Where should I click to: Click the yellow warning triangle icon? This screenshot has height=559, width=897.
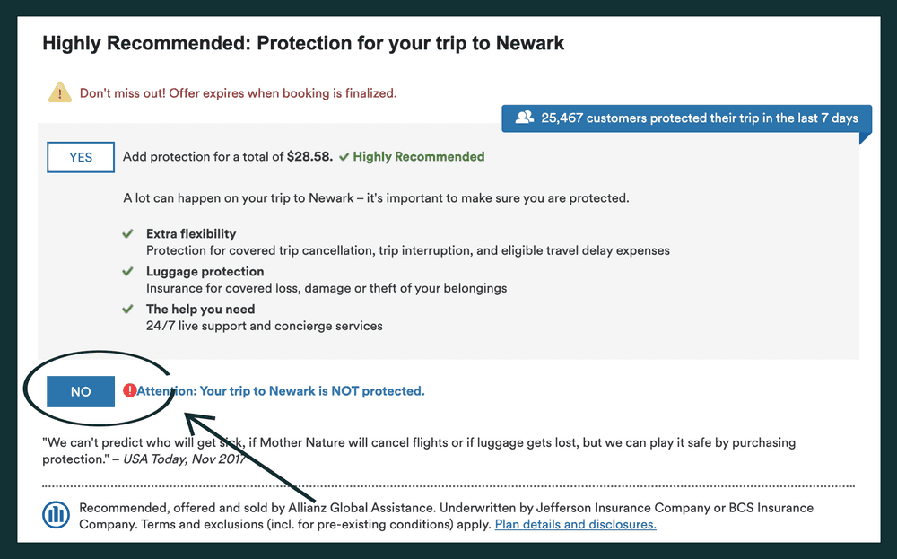pos(60,92)
